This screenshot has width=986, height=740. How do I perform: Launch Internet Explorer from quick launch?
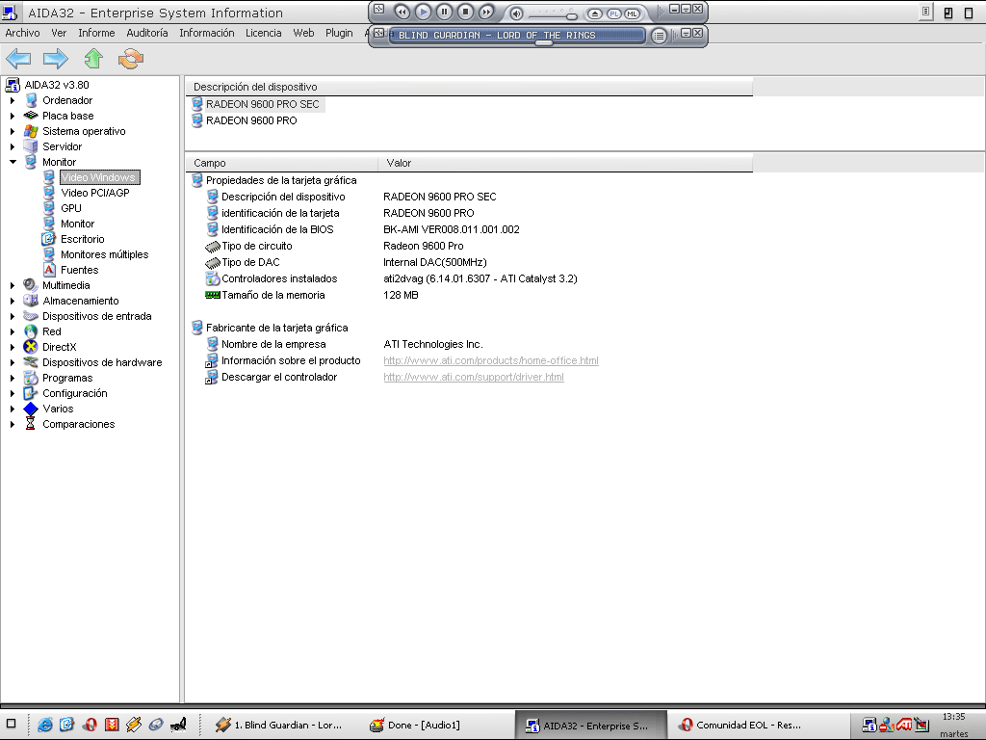(x=44, y=725)
